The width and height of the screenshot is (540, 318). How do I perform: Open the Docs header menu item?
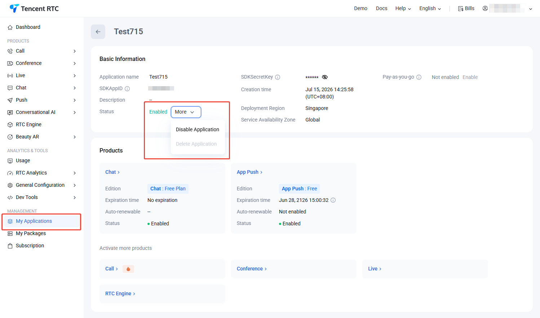coord(381,8)
